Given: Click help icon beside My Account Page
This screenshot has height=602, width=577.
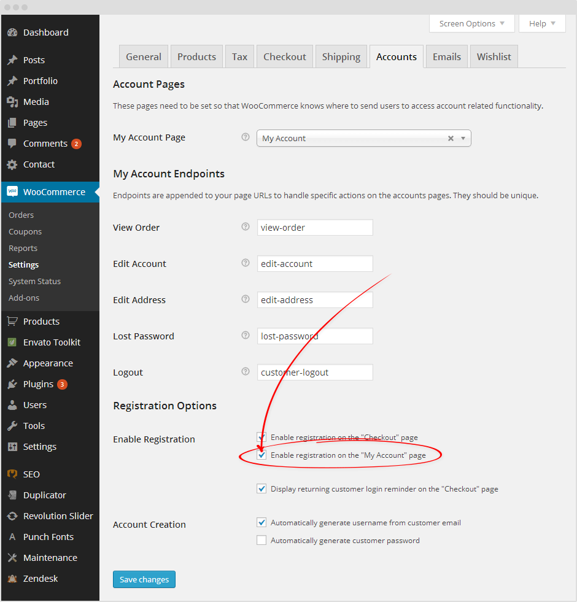Looking at the screenshot, I should (246, 137).
